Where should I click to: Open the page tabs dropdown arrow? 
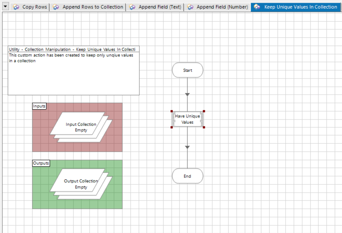point(6,7)
